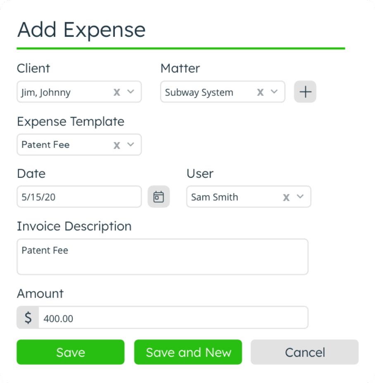Clear the Sam Smith user selection
The height and width of the screenshot is (383, 375).
point(286,197)
